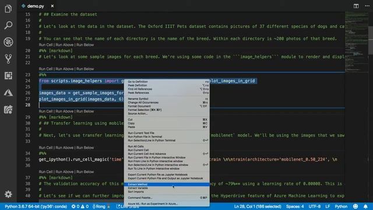
Task: Change indentation via Spaces: 4
Action: coord(295,206)
